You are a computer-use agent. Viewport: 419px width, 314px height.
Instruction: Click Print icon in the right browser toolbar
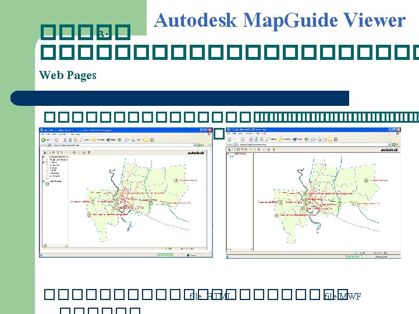tap(319, 139)
